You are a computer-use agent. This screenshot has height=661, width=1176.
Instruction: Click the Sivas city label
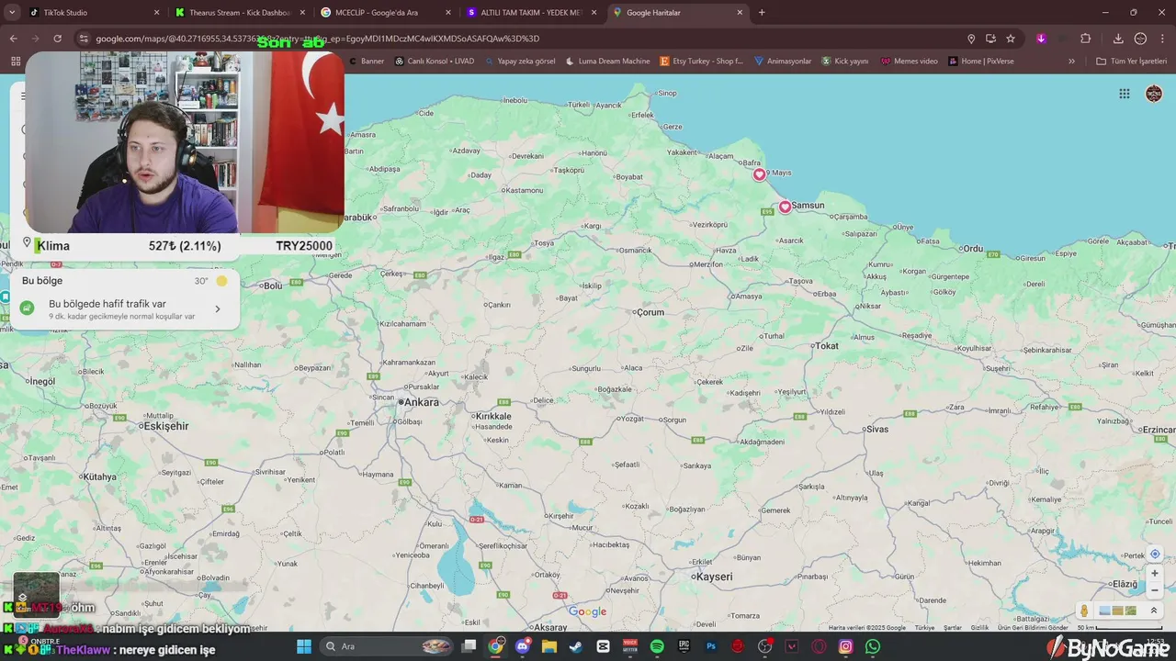877,429
